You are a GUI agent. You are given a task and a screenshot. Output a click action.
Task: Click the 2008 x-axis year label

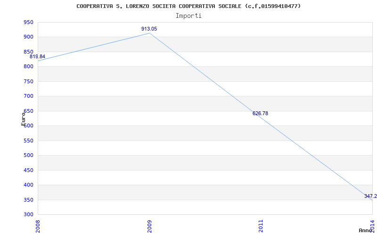pos(38,226)
